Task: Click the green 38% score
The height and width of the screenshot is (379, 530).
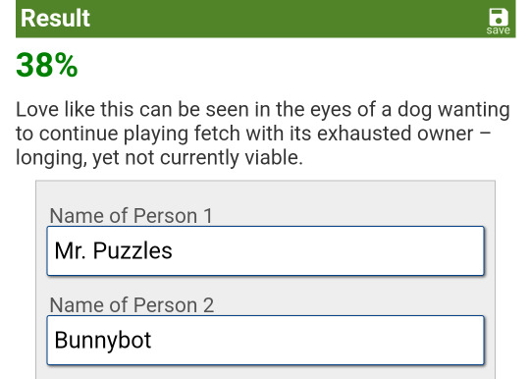Action: point(47,65)
